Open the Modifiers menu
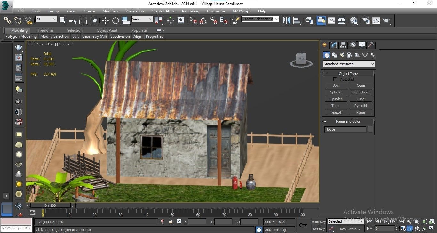This screenshot has width=437, height=233. 110,11
